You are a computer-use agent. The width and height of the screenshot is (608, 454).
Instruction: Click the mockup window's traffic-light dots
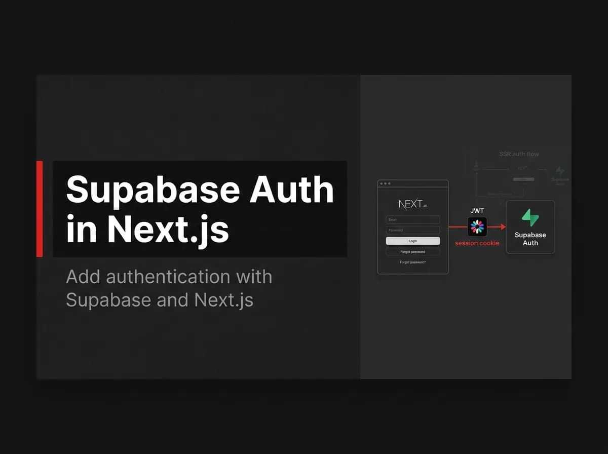tap(385, 183)
